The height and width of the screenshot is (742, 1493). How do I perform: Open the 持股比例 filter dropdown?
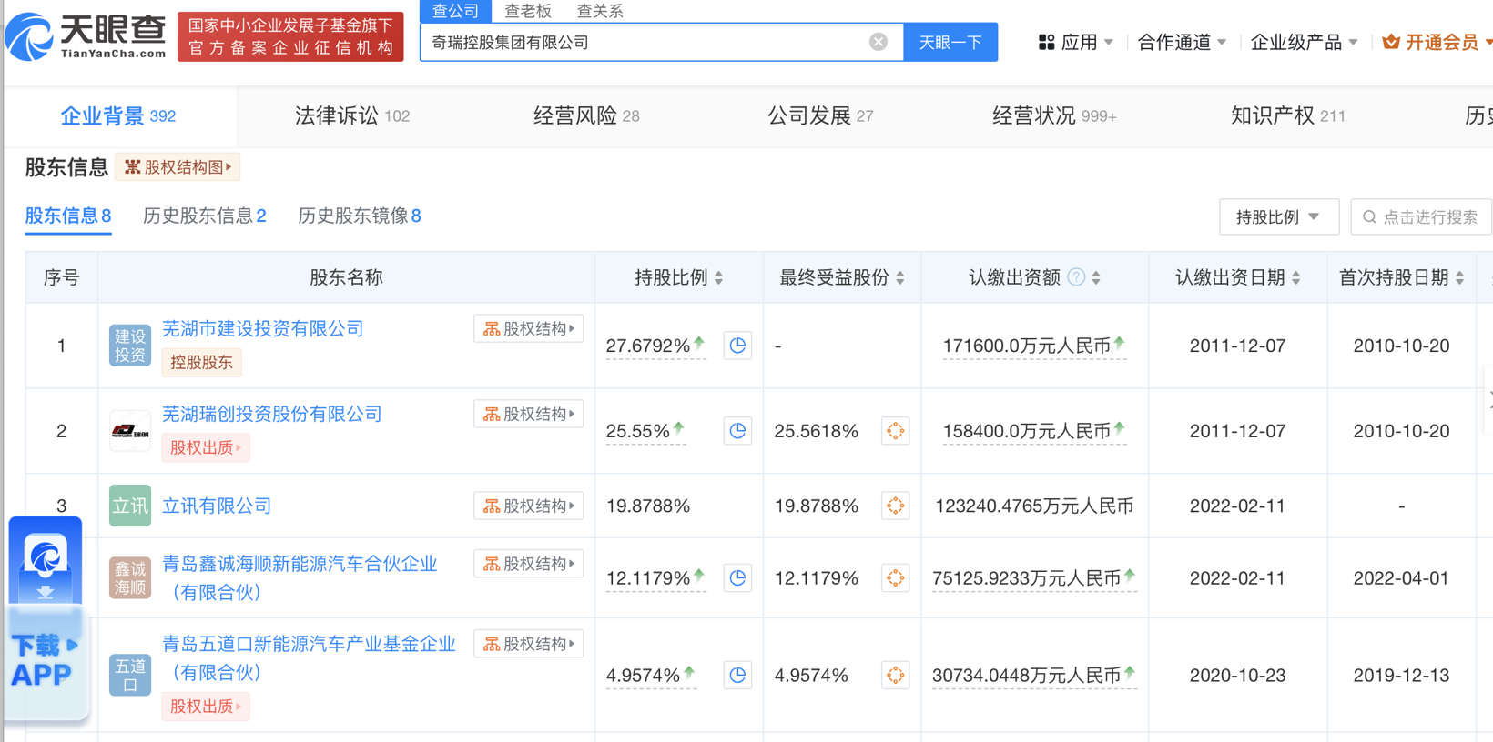click(x=1279, y=217)
